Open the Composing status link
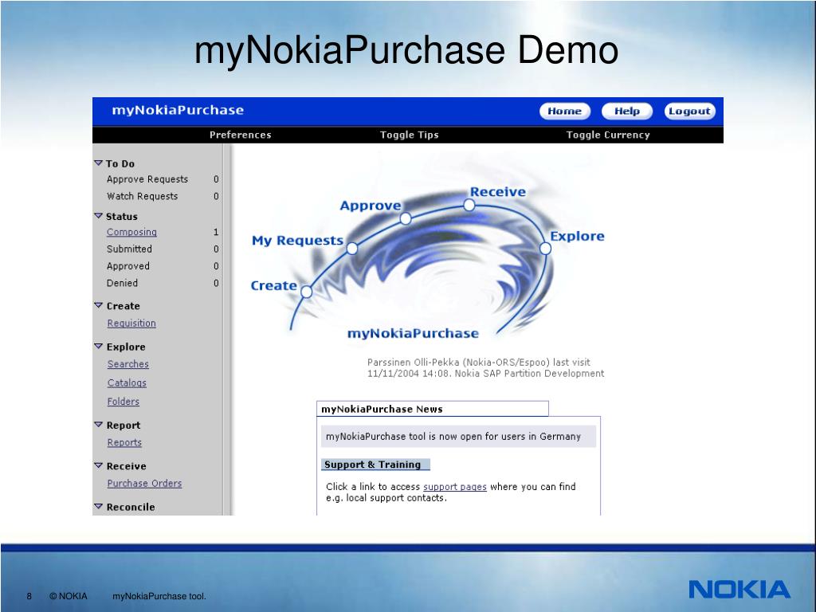Viewport: 816px width, 612px height. (x=131, y=232)
